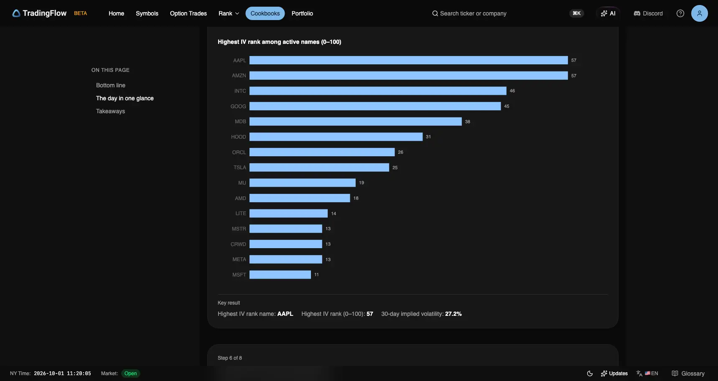Jump to The day in one glance section
This screenshot has width=718, height=381.
click(125, 98)
